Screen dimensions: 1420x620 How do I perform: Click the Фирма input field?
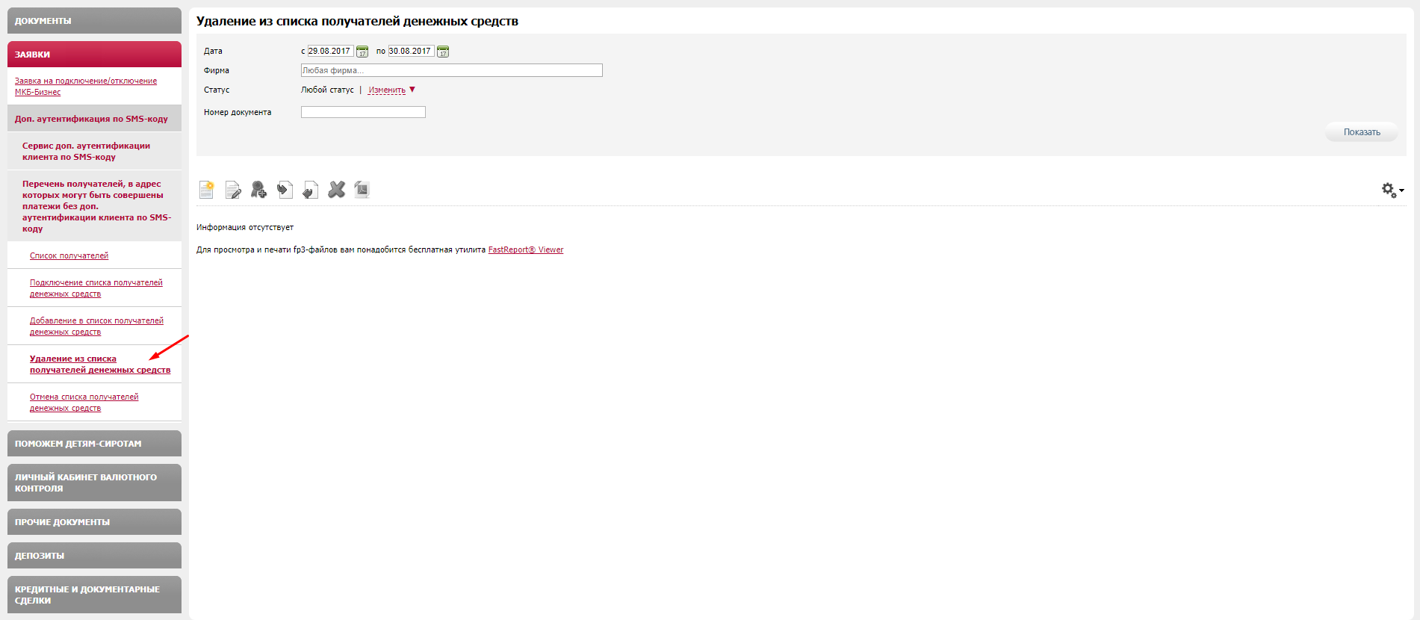[451, 70]
